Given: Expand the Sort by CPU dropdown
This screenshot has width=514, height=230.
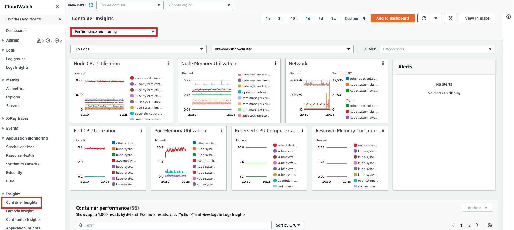Looking at the screenshot, I should (x=288, y=225).
